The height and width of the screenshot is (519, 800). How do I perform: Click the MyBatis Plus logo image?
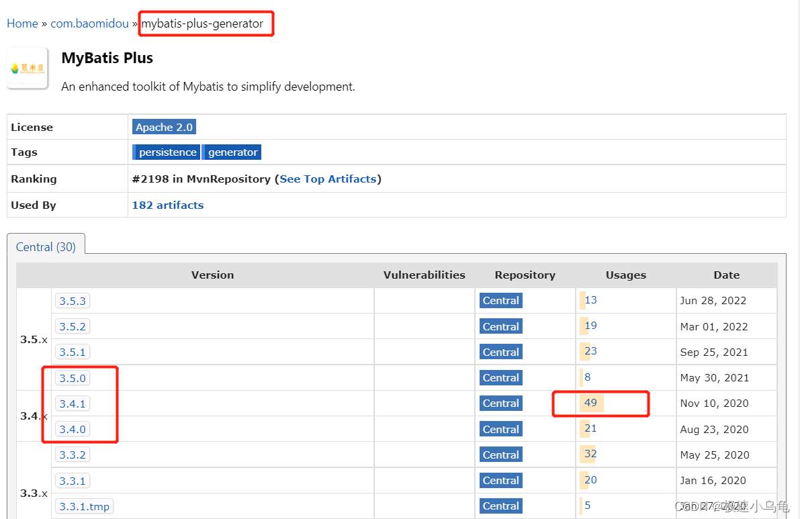click(x=28, y=68)
